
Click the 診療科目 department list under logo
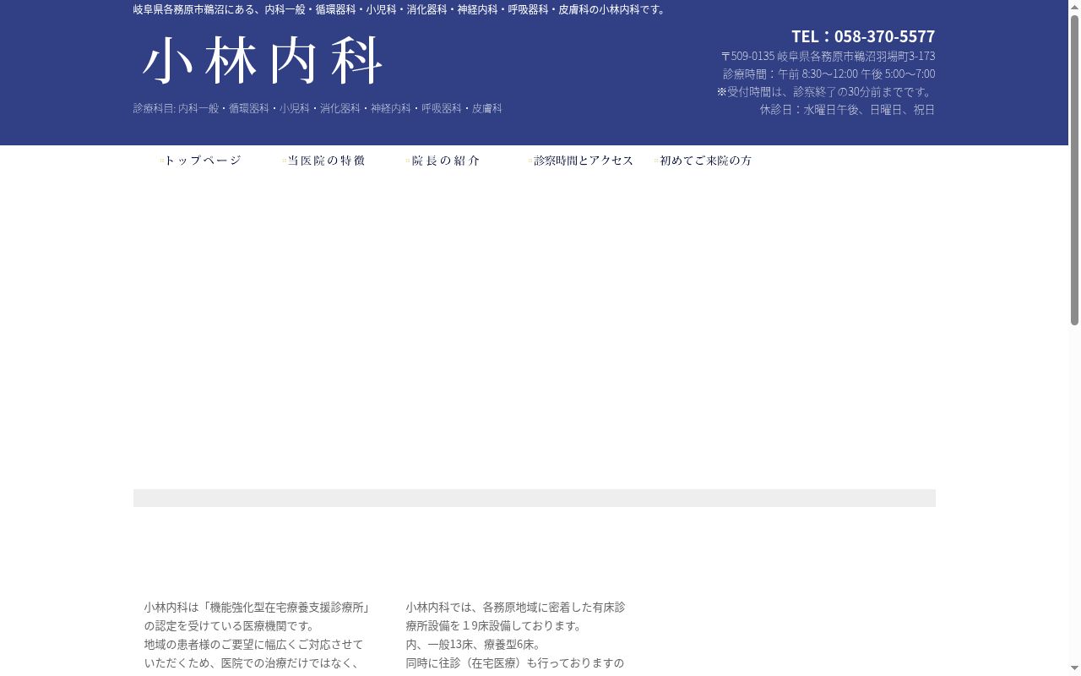[x=318, y=108]
